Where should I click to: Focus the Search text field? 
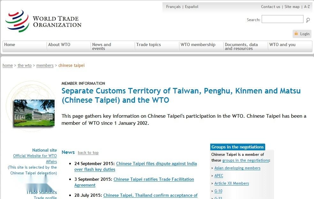(x=282, y=19)
